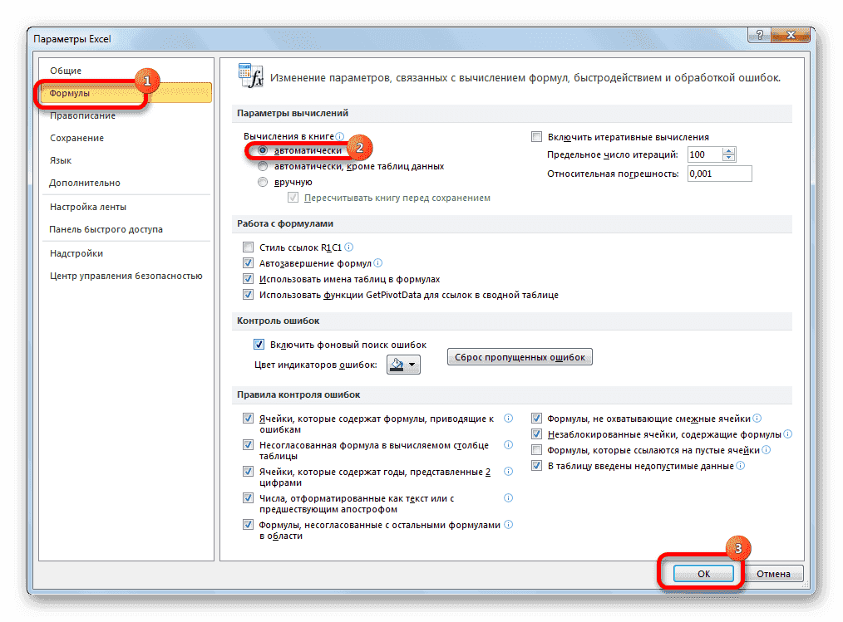The width and height of the screenshot is (843, 622).
Task: Select the "вручную" calculation radio button
Action: pyautogui.click(x=263, y=181)
